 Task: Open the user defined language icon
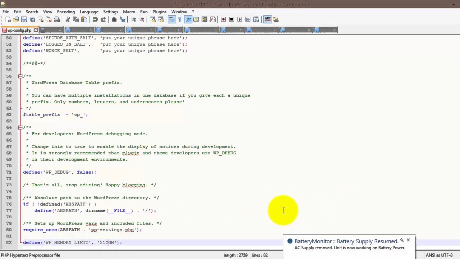click(196, 19)
